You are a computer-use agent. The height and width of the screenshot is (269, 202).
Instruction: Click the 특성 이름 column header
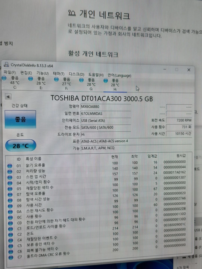[x=34, y=159]
